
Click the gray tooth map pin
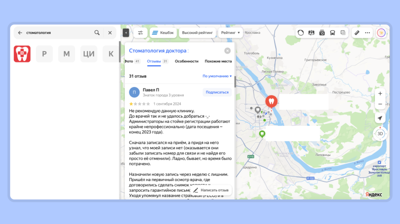click(x=258, y=110)
